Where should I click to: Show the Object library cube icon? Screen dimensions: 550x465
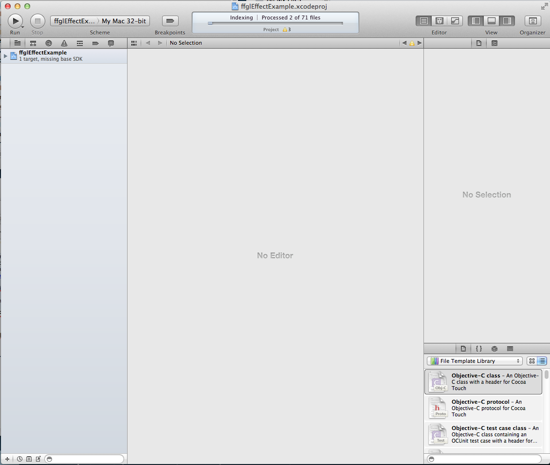coord(495,349)
